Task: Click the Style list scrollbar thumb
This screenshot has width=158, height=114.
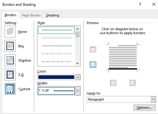Action: [x=78, y=34]
